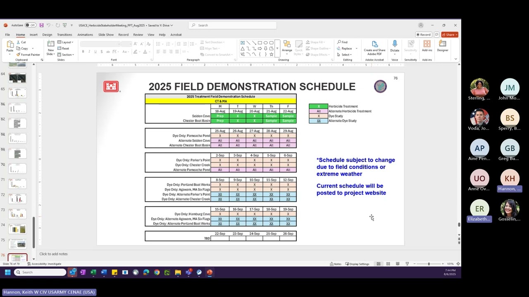
Task: Open the Designer pane
Action: pos(443,46)
